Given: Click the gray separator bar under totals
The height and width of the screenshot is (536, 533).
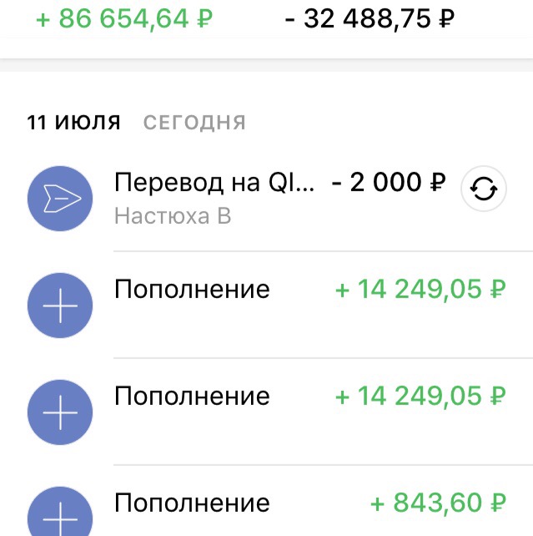Looking at the screenshot, I should 266,65.
